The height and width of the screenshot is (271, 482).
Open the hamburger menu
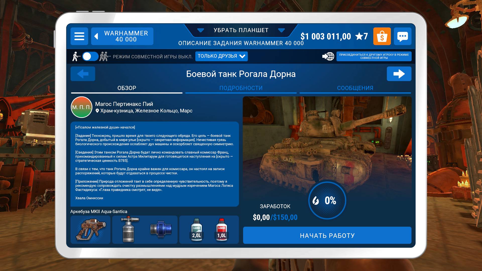[x=79, y=36]
